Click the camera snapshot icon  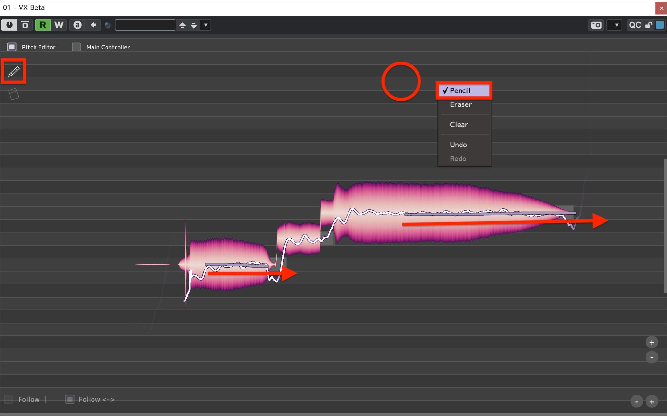(596, 25)
